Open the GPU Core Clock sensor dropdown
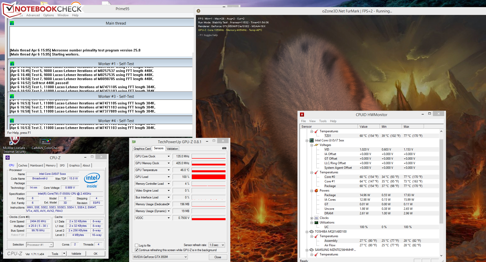This screenshot has height=262, width=486. (x=169, y=156)
